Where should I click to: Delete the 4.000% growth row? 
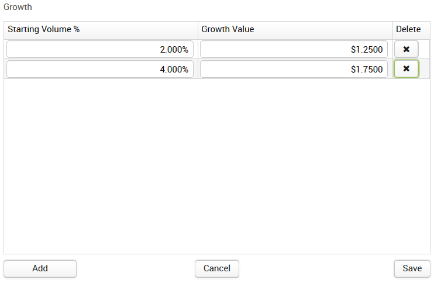[x=406, y=69]
